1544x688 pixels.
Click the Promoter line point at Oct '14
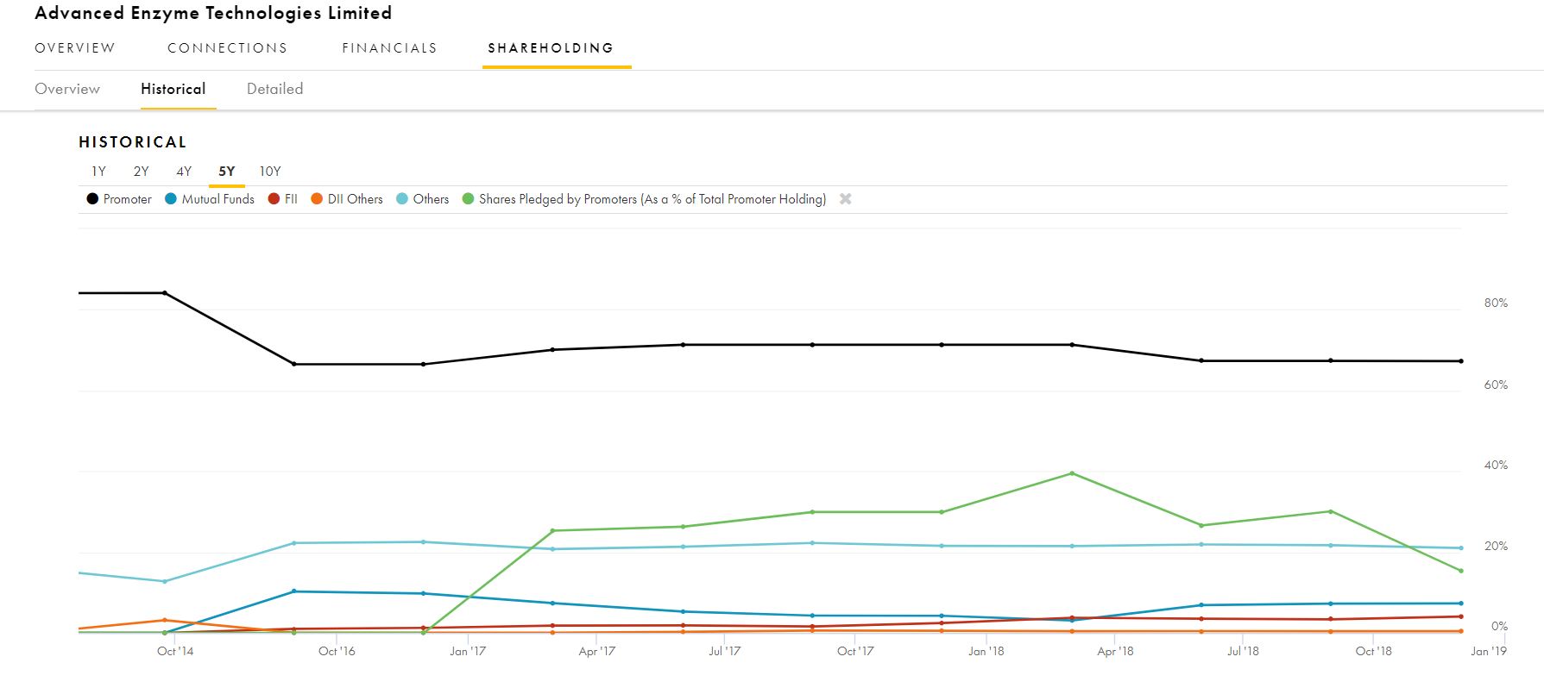(165, 293)
